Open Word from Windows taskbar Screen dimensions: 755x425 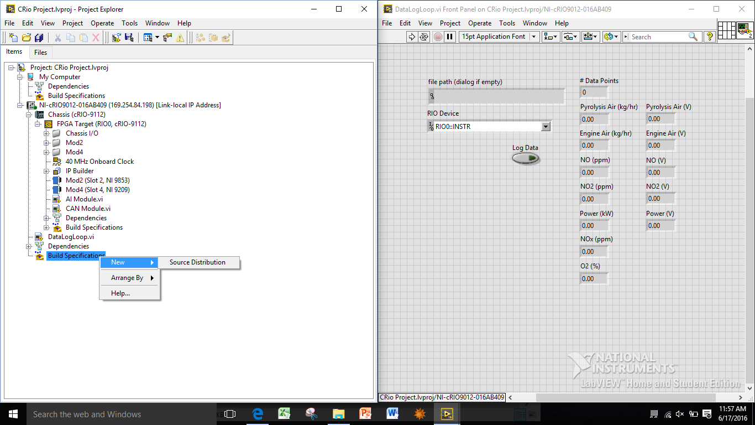pos(393,413)
